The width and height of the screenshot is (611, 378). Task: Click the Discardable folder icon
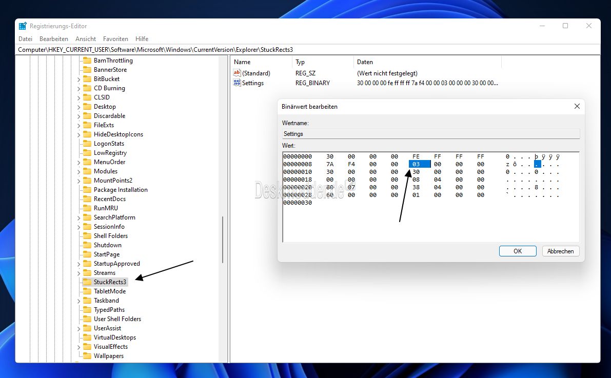[x=87, y=116]
